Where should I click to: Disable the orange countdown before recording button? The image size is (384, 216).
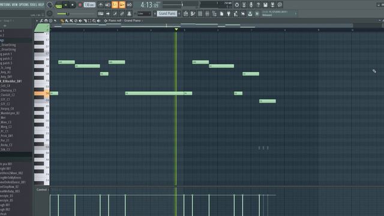click(x=115, y=5)
